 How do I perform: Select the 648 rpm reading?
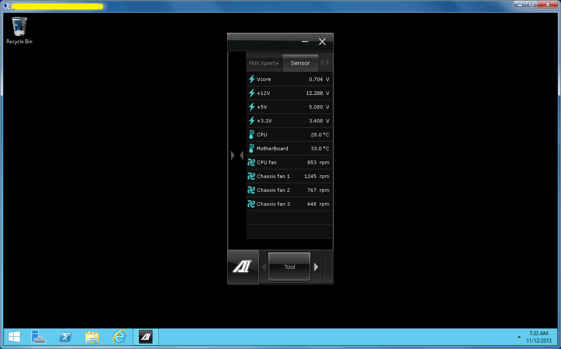(318, 204)
